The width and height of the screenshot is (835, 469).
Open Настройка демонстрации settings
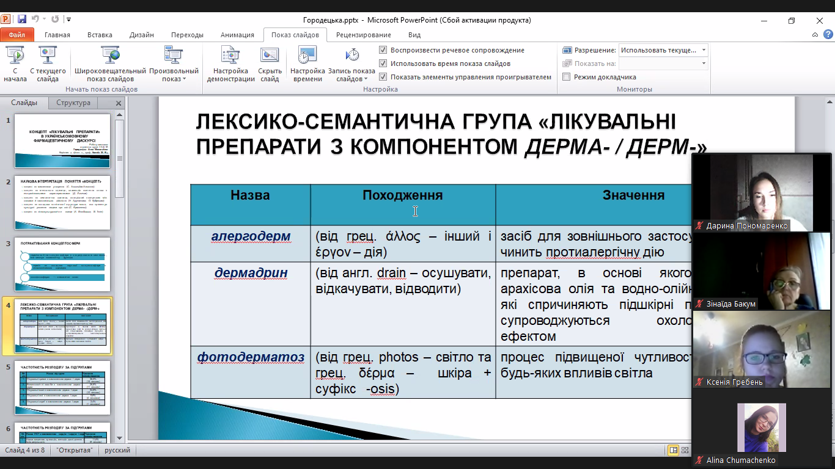click(231, 63)
